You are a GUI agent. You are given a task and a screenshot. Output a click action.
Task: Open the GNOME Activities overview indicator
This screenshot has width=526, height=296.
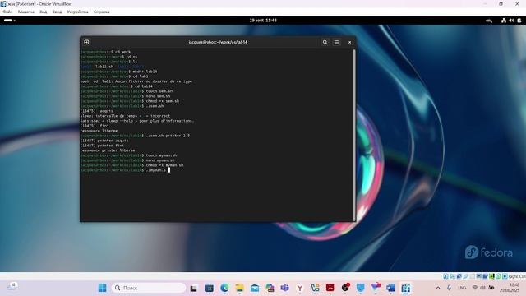[x=9, y=20]
